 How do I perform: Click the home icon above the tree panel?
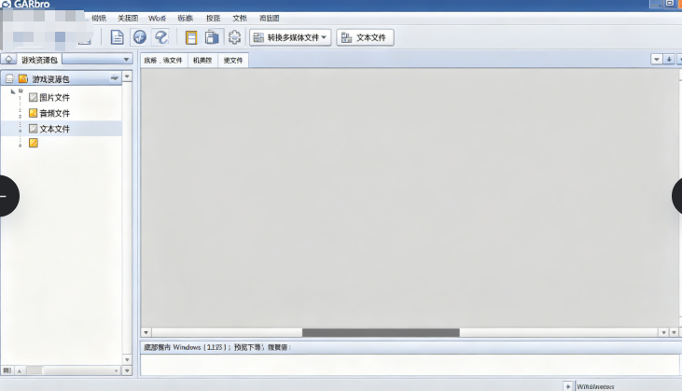pyautogui.click(x=8, y=60)
